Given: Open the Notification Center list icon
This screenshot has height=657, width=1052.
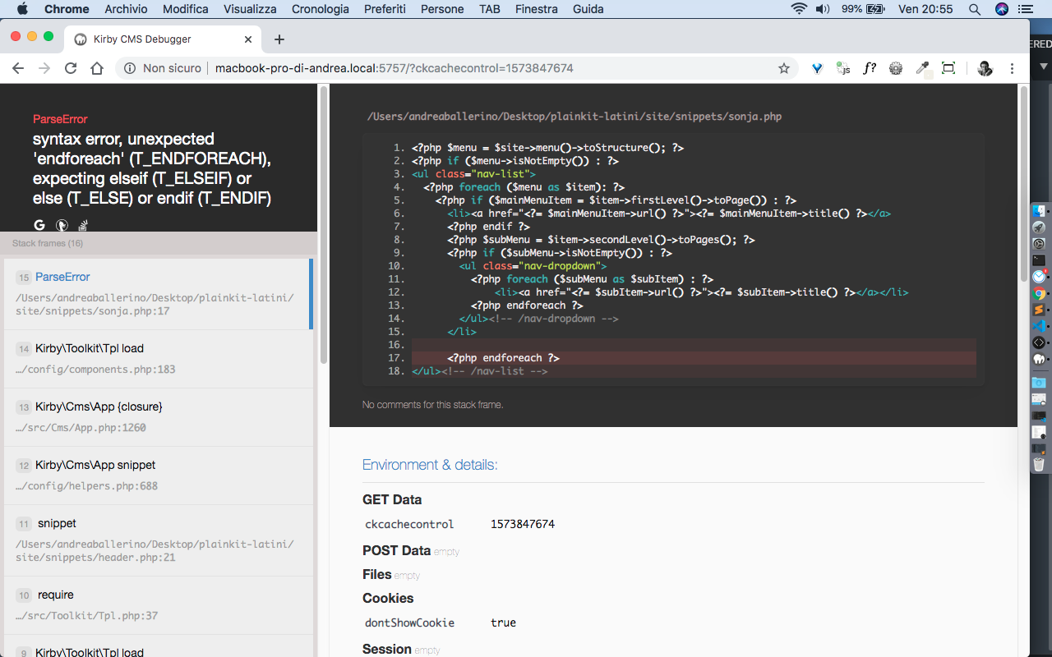Looking at the screenshot, I should (x=1025, y=9).
